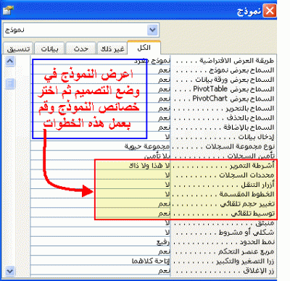Click the لا هذا ولا ذاك value field

coord(100,166)
